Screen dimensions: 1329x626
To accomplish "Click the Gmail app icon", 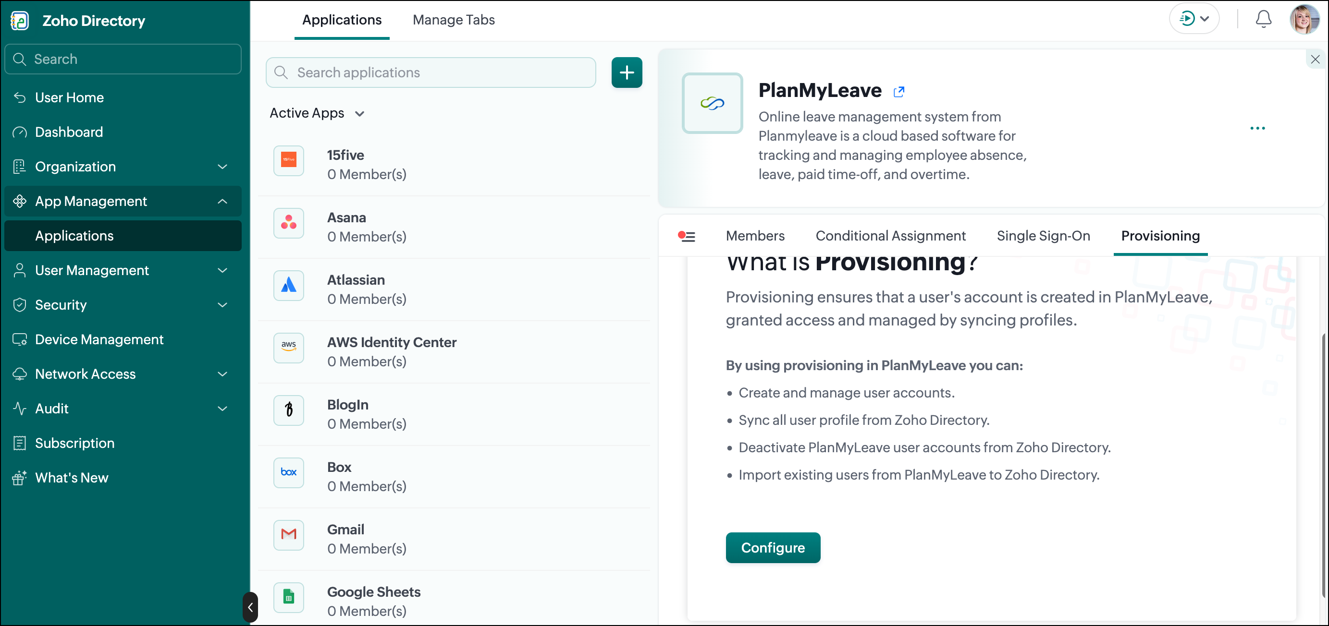I will 288,535.
